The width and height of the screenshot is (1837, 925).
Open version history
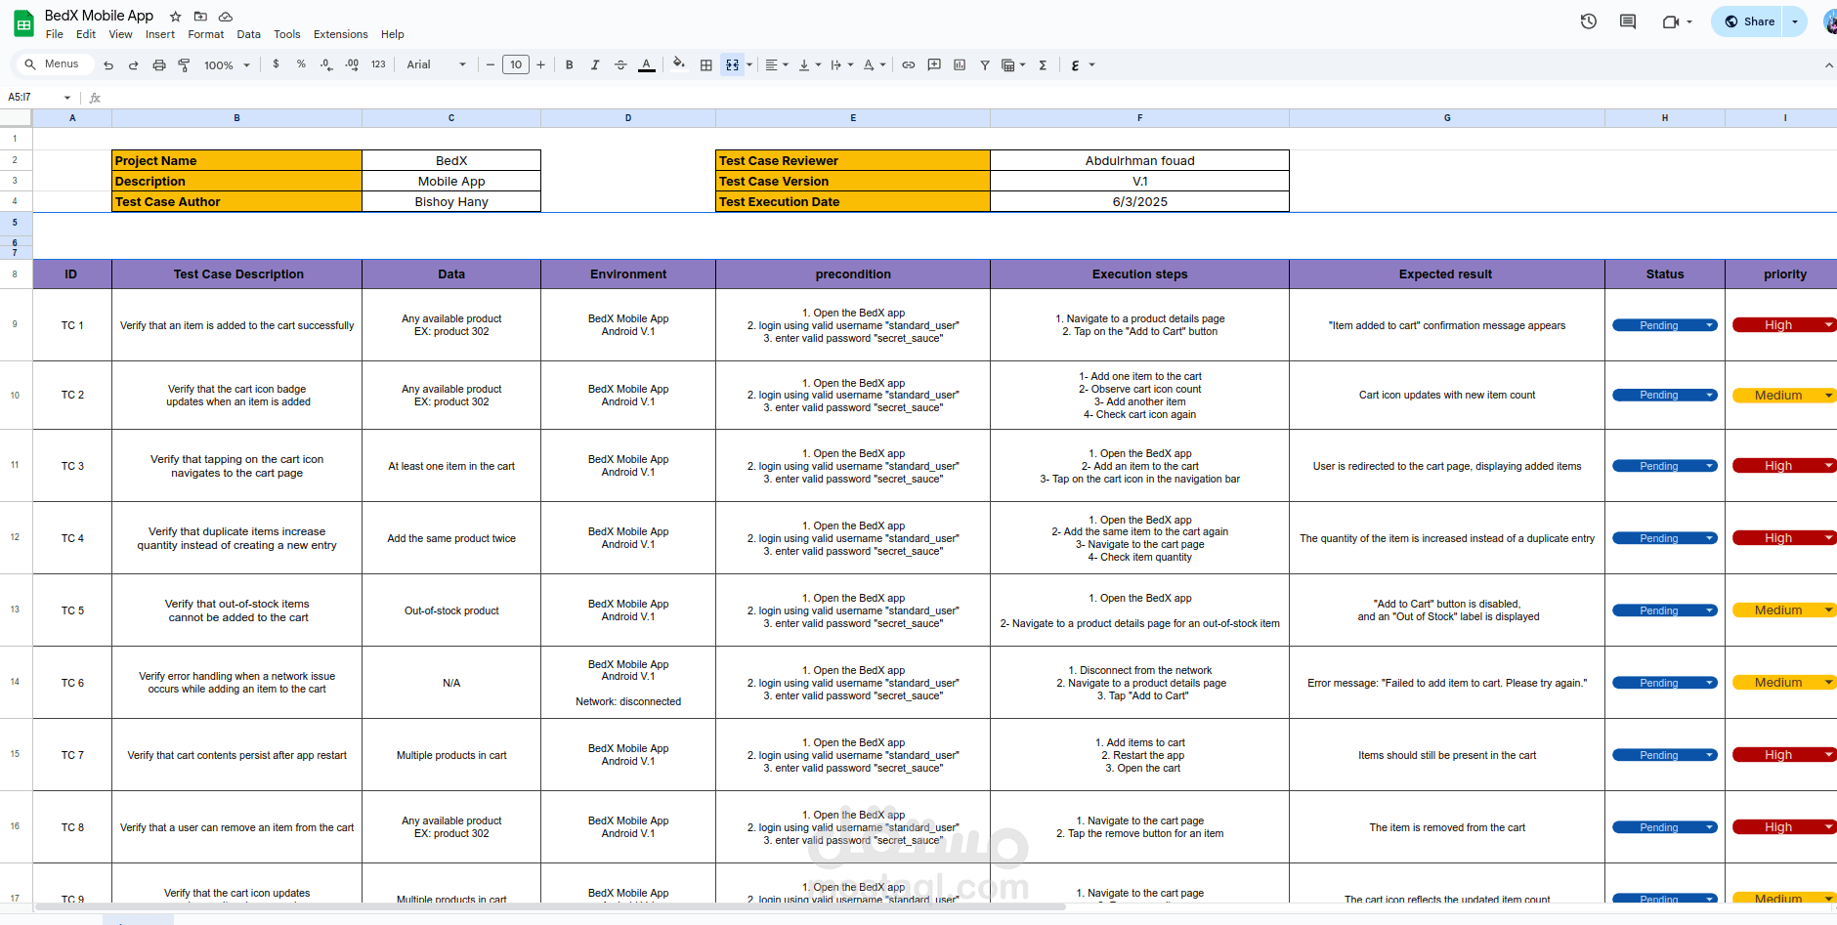tap(1589, 21)
